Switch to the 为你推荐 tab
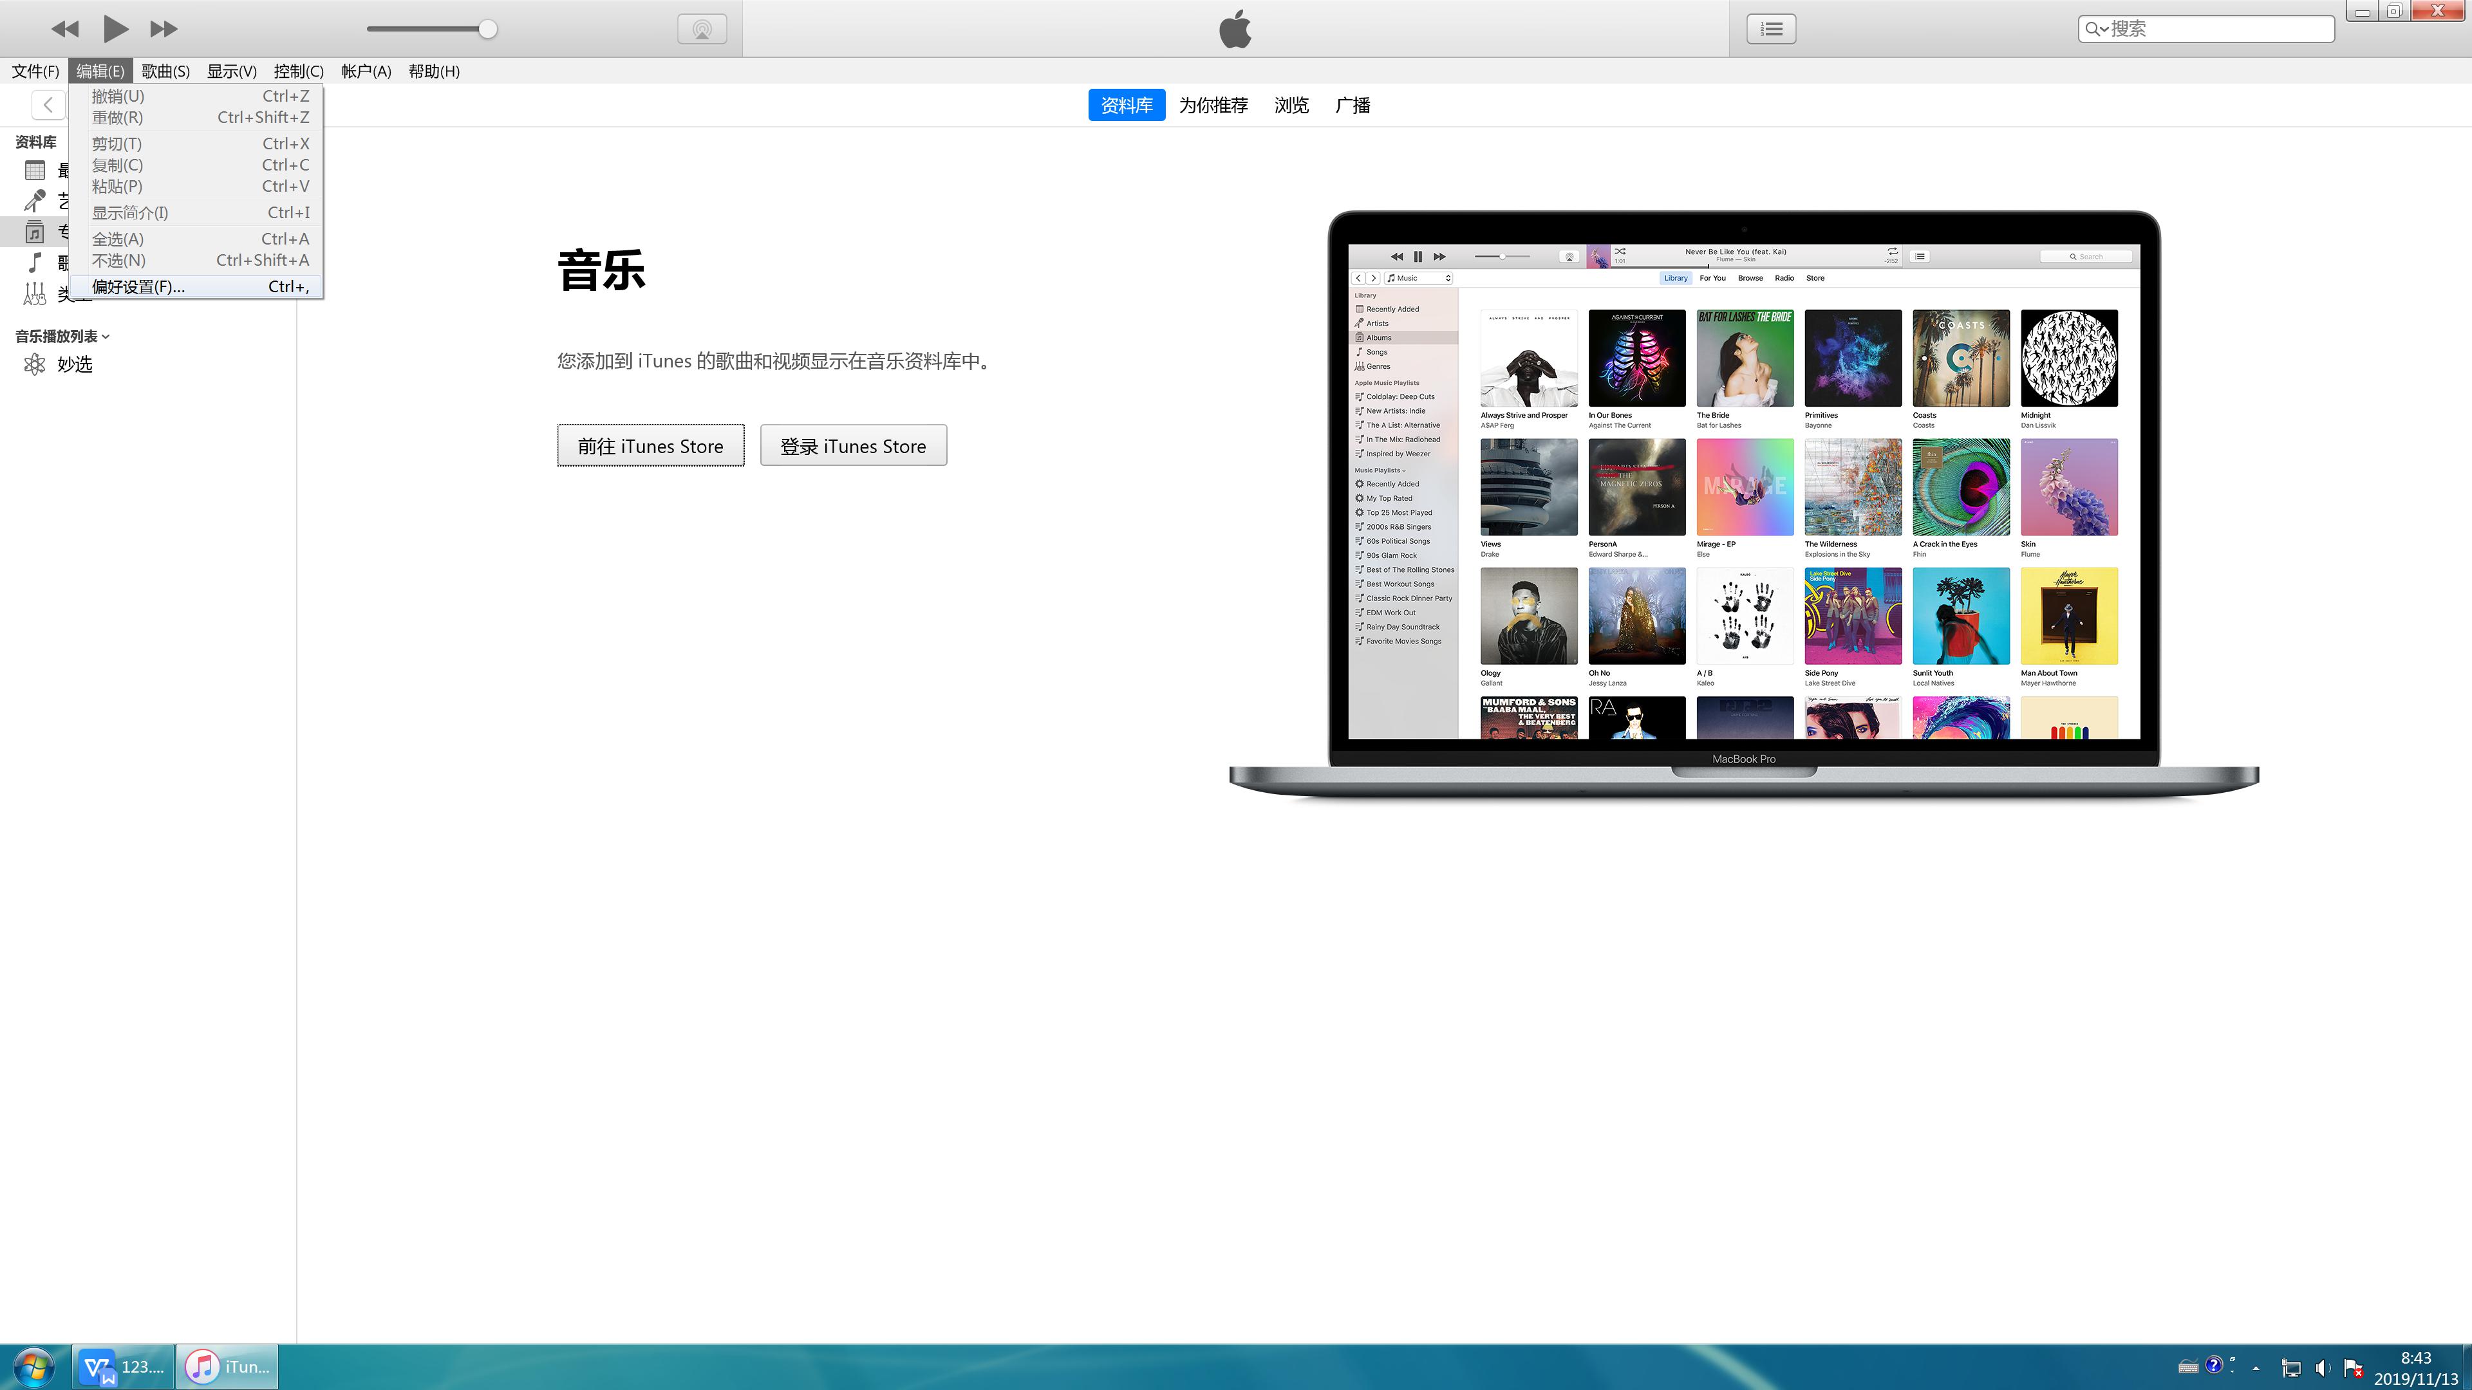Viewport: 2472px width, 1390px height. 1213,104
